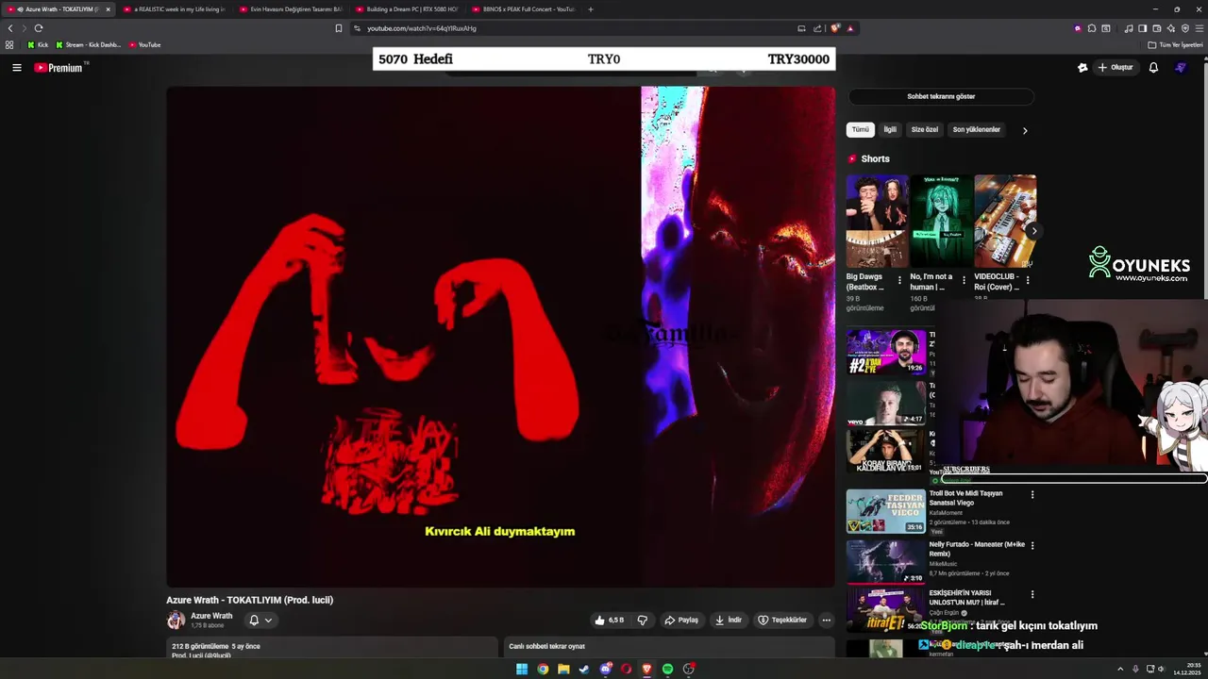Open the Nelly Furtado - Maneater video thumbnail

click(886, 562)
